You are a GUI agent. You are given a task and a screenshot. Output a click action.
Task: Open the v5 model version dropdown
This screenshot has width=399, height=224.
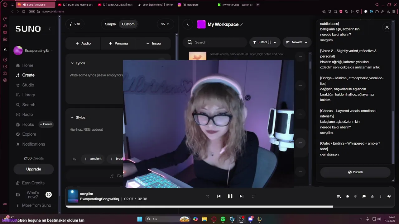pyautogui.click(x=165, y=24)
